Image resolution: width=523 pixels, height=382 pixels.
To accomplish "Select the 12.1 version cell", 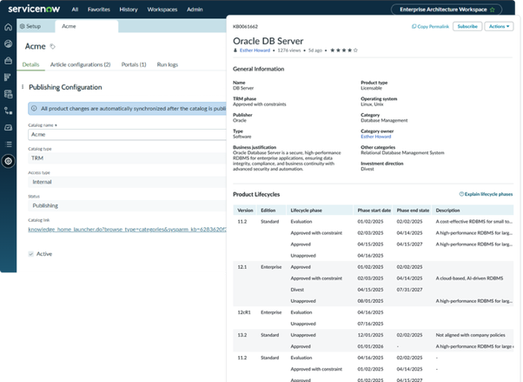I will coord(242,267).
